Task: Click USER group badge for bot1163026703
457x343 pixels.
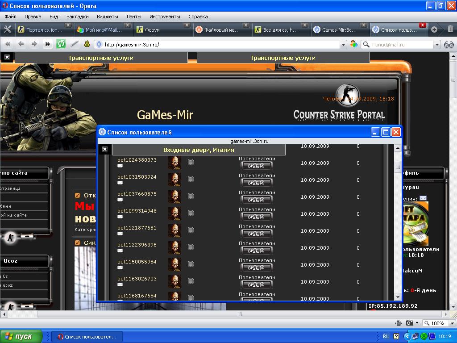Action: 257,284
